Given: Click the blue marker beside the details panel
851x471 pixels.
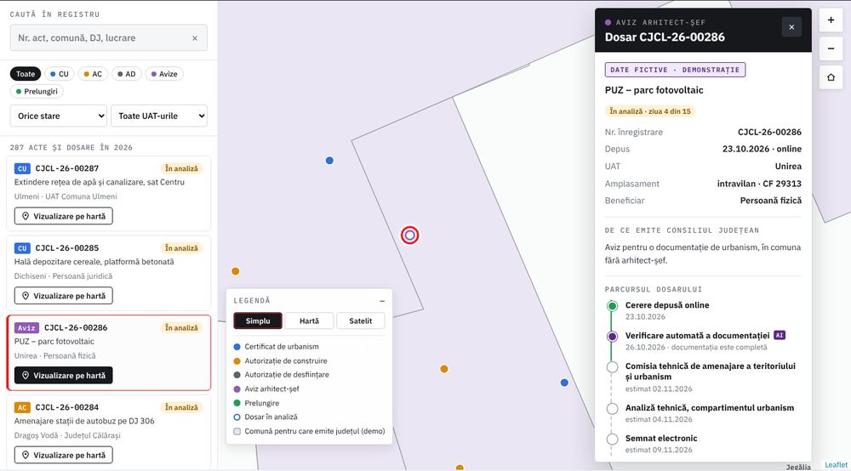Looking at the screenshot, I should point(564,383).
